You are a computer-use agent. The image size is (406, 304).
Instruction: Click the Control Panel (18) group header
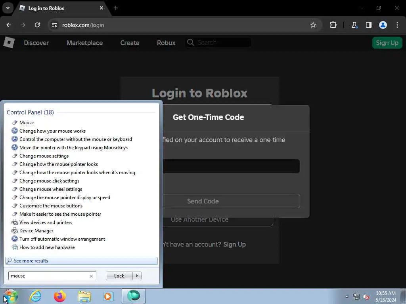click(x=30, y=112)
